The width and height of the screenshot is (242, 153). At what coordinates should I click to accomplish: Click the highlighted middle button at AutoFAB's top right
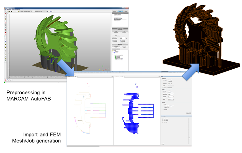pyautogui.click(x=120, y=11)
